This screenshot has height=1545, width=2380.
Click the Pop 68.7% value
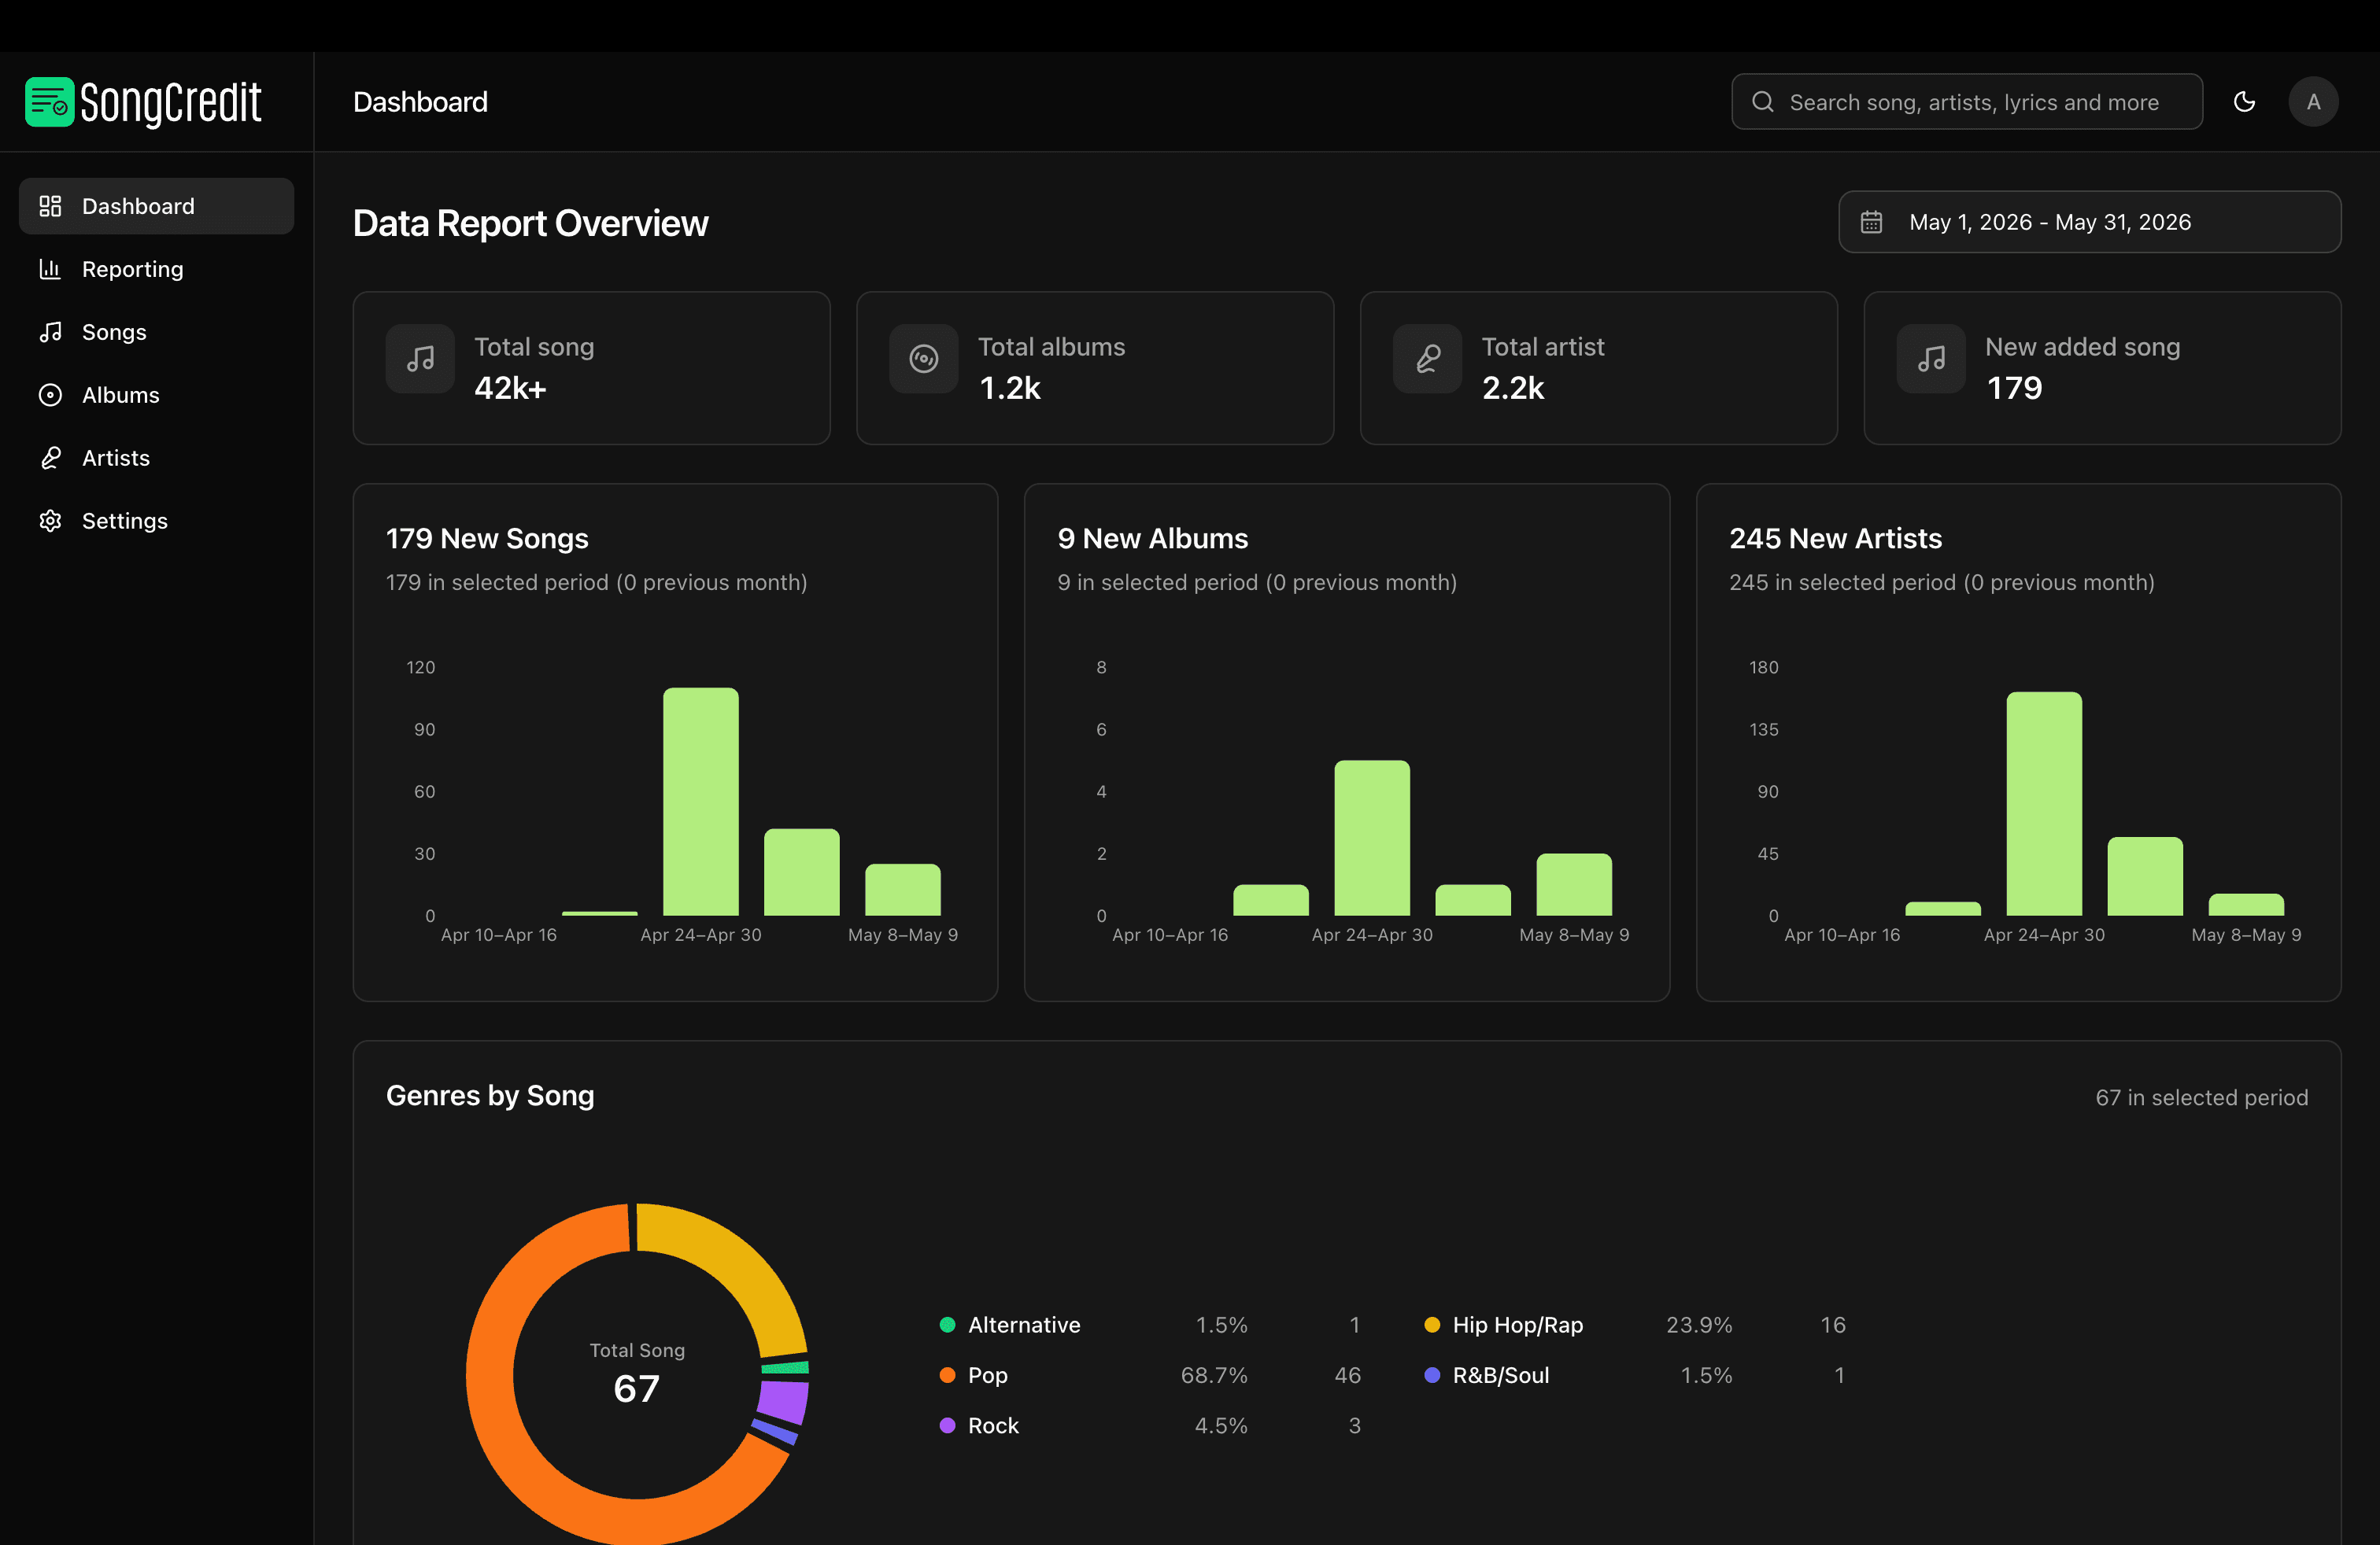[x=1214, y=1375]
